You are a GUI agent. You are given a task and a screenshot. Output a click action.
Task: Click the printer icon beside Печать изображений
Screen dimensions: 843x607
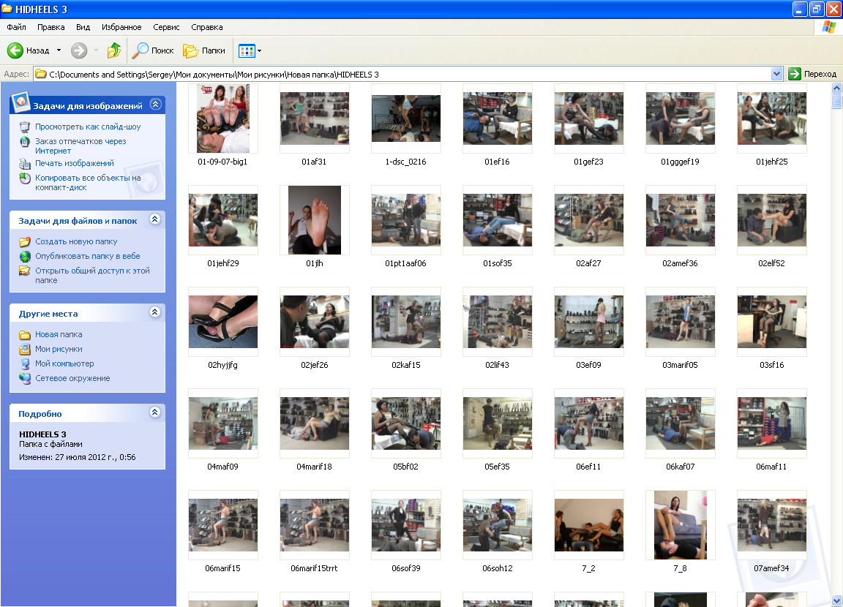click(x=25, y=163)
